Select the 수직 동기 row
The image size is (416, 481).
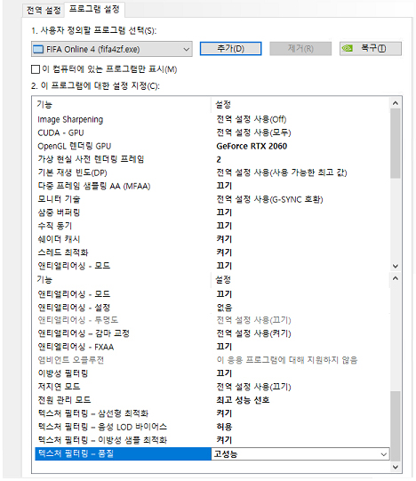(212, 226)
